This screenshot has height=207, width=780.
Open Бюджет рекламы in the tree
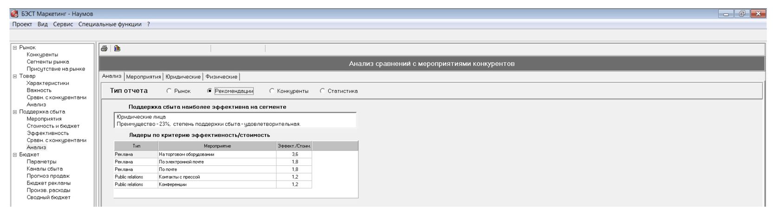49,183
